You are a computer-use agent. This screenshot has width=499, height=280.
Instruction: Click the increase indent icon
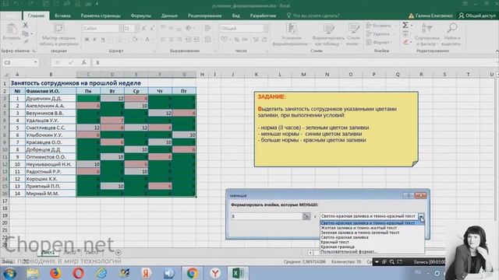click(196, 40)
